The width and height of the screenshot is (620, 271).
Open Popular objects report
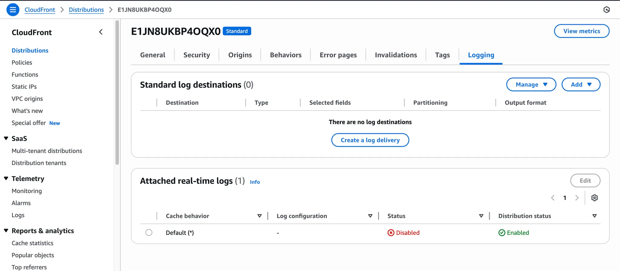coord(33,255)
